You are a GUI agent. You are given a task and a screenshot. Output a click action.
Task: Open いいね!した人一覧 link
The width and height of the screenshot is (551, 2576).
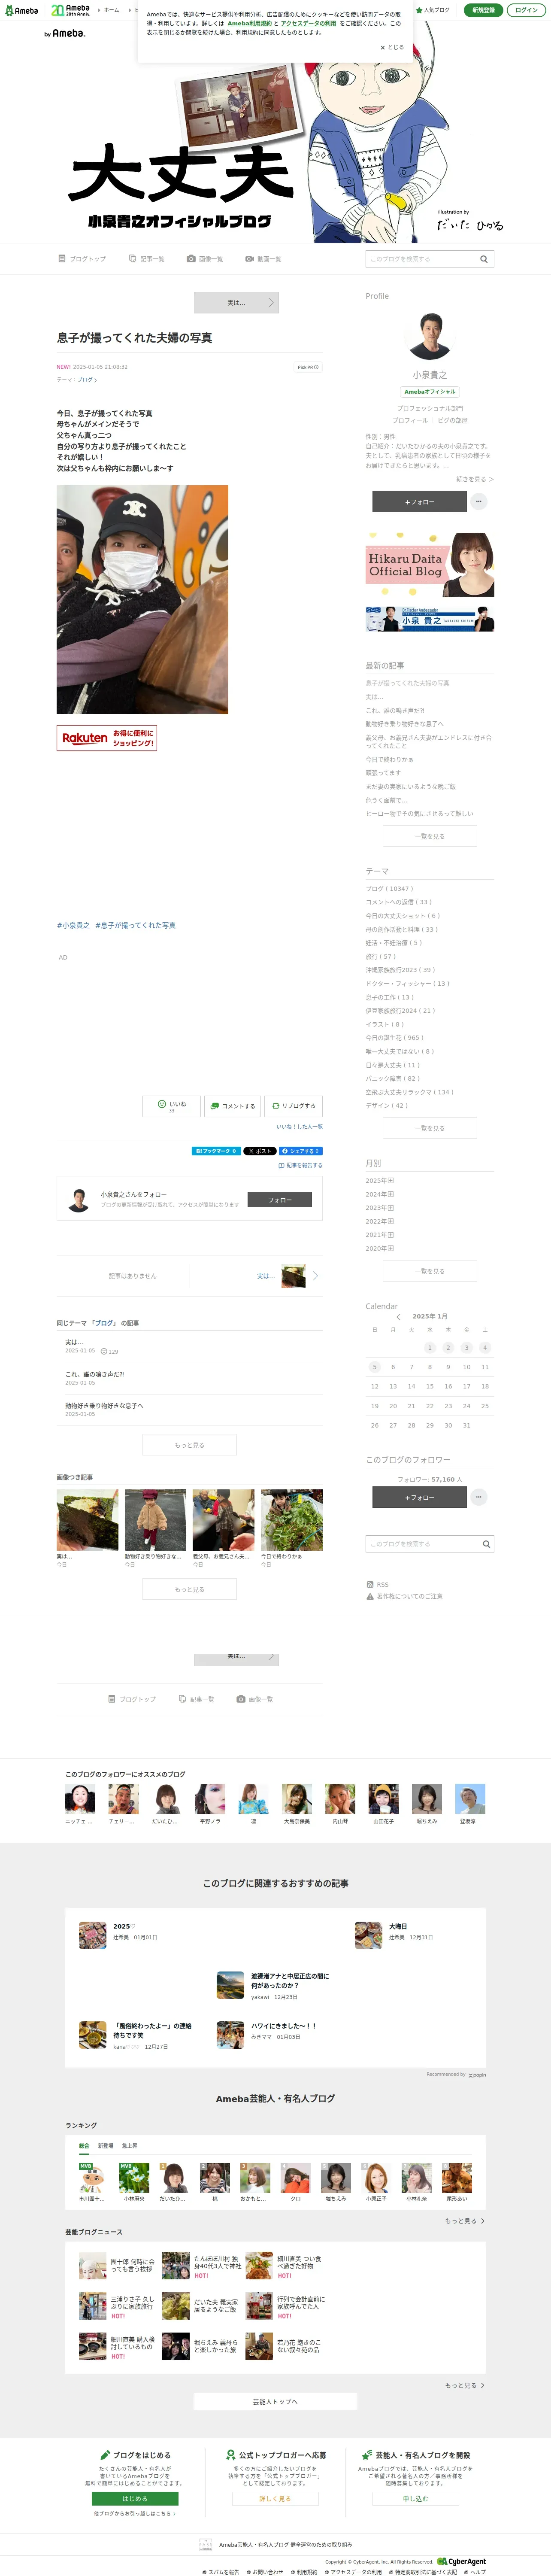click(x=300, y=1127)
